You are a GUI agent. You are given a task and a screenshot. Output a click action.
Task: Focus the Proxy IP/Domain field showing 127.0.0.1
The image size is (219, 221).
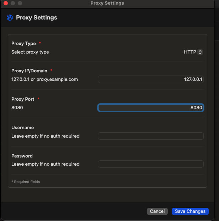pyautogui.click(x=151, y=79)
